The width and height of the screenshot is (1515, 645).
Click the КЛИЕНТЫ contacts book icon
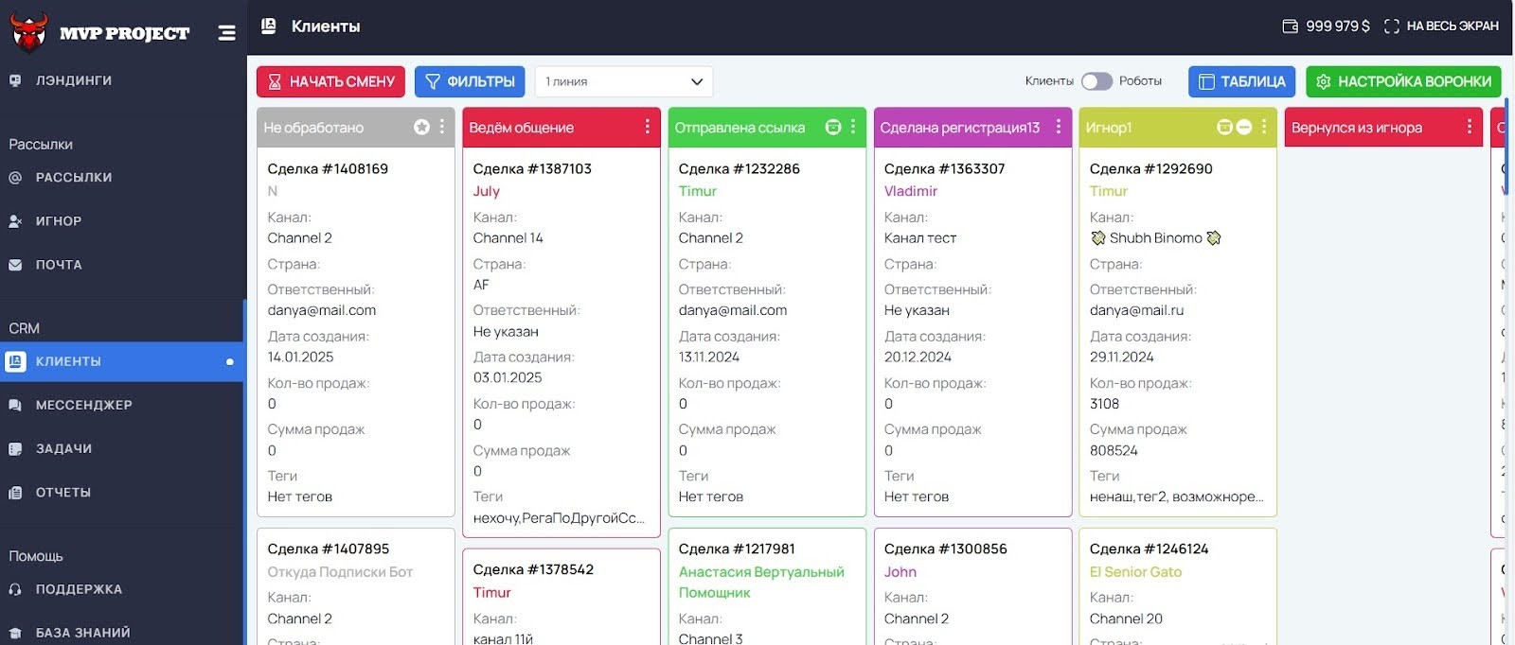pyautogui.click(x=15, y=361)
